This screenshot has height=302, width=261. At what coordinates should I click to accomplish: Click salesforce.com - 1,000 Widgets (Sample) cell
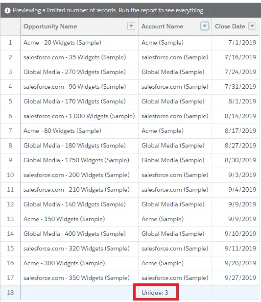(79, 116)
